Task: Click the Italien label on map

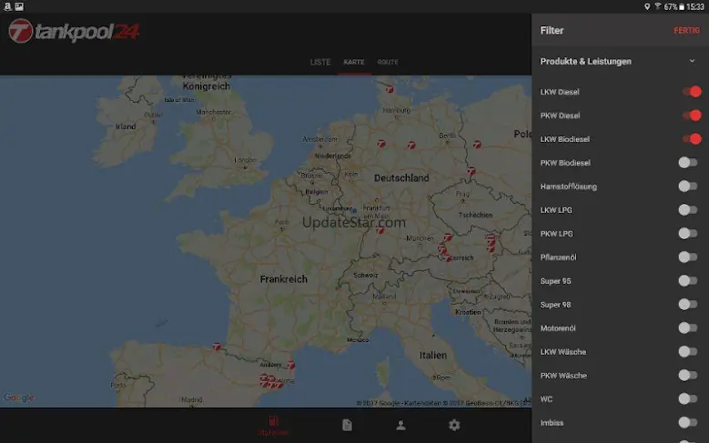Action: 432,356
